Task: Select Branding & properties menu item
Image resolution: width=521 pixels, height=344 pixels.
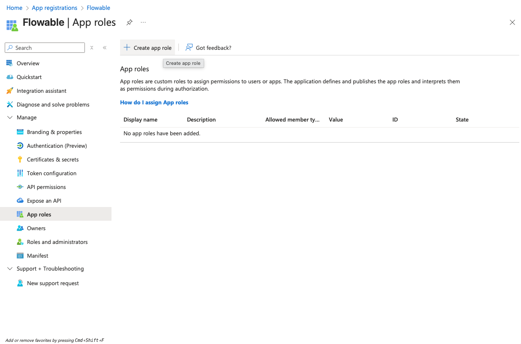Action: pos(54,132)
